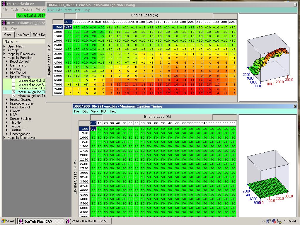Click the safely remove hardware tray icon

point(279,221)
